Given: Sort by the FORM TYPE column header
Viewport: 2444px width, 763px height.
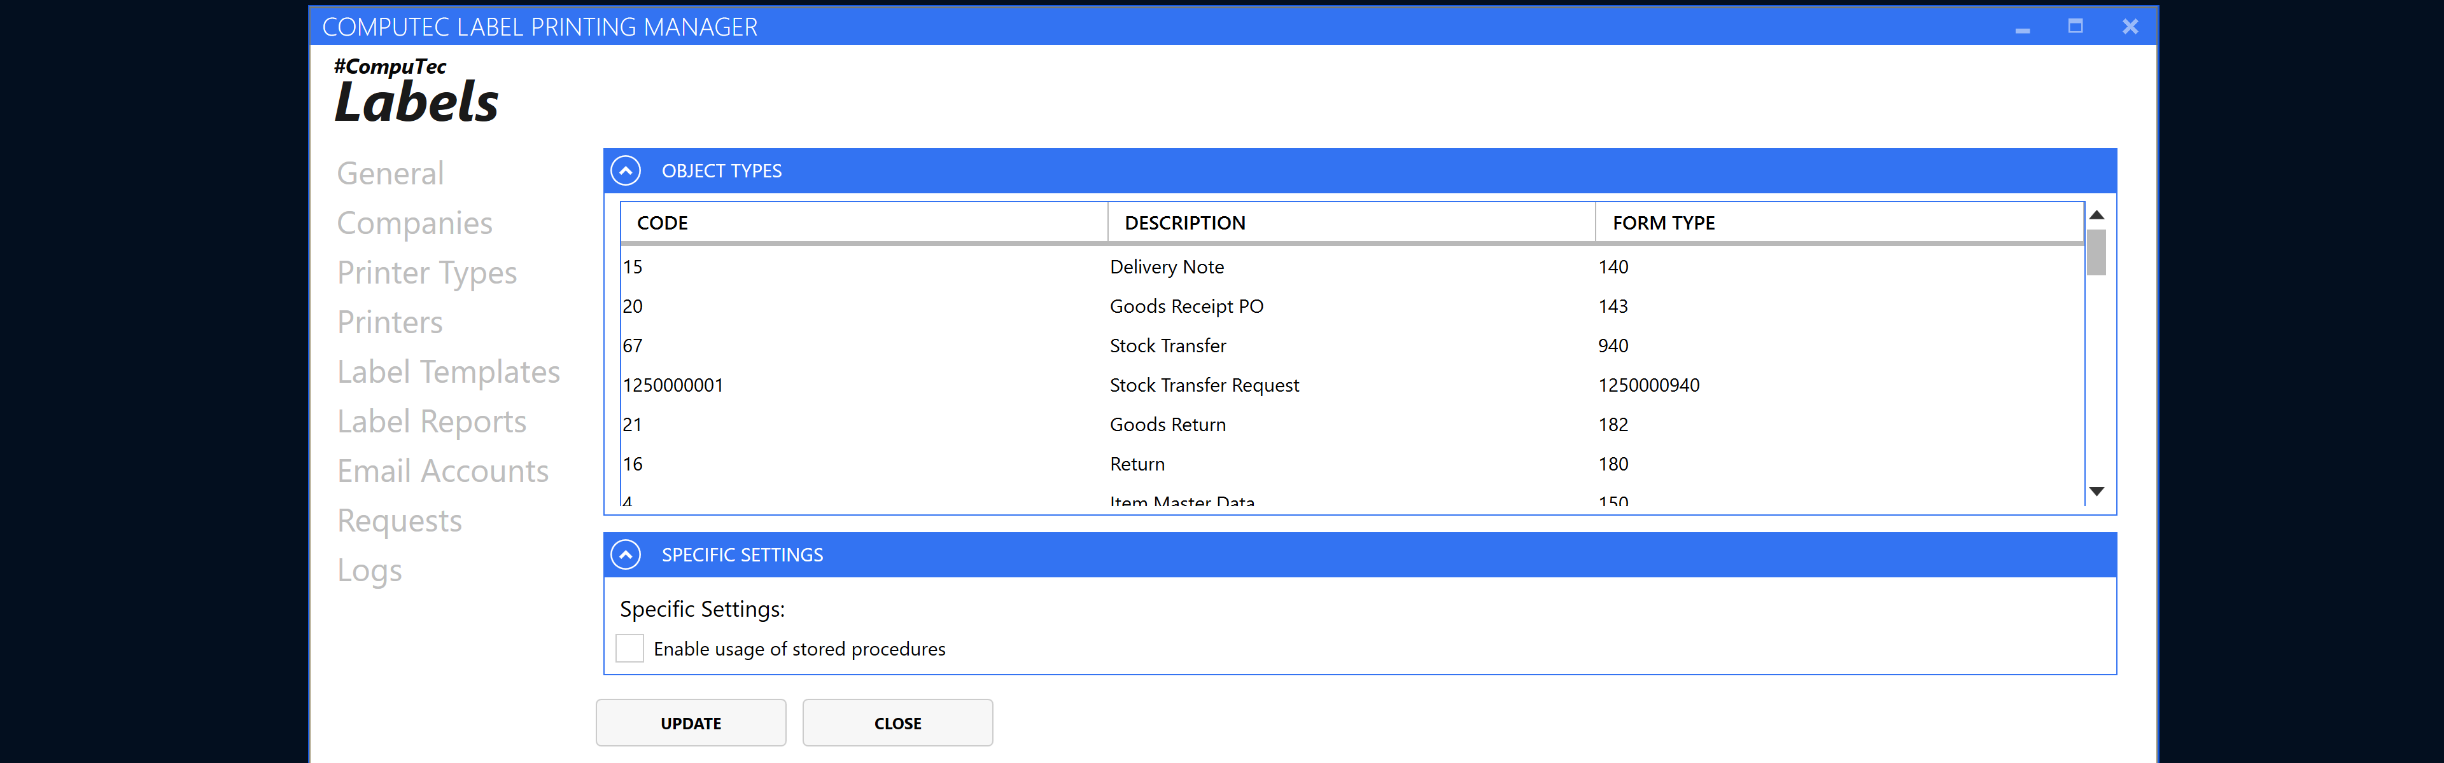Looking at the screenshot, I should point(1839,223).
